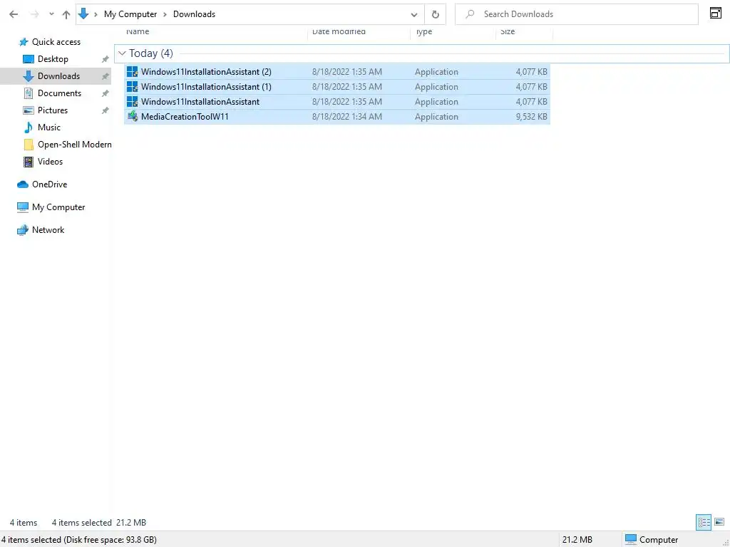Viewport: 730px width, 547px height.
Task: Open Quick access in navigation pane
Action: point(56,42)
